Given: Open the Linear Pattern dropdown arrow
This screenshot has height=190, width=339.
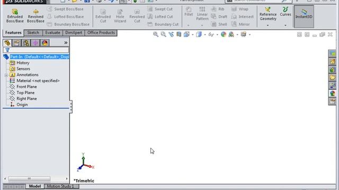Looking at the screenshot, I should (202, 25).
